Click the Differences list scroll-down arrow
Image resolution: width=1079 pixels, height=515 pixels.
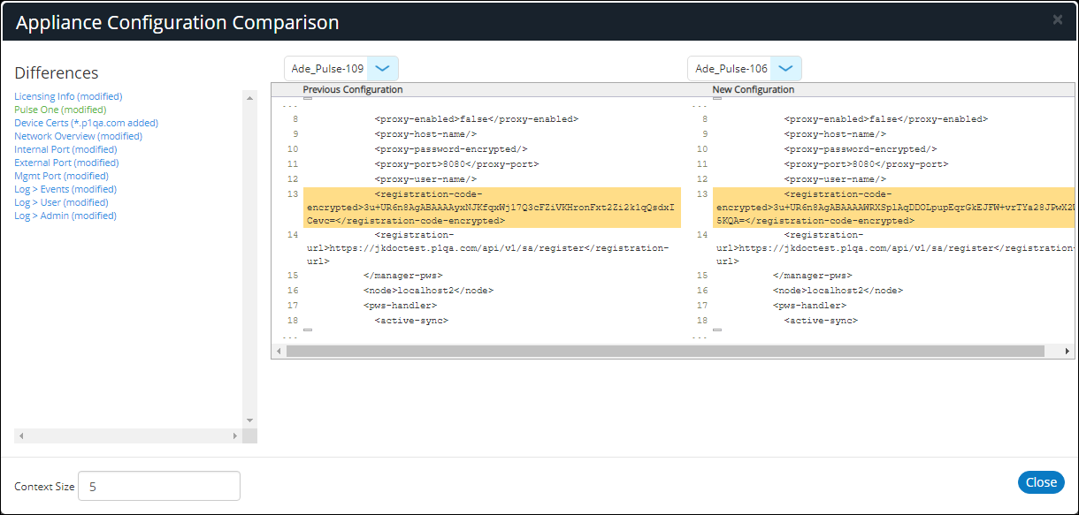[x=249, y=420]
